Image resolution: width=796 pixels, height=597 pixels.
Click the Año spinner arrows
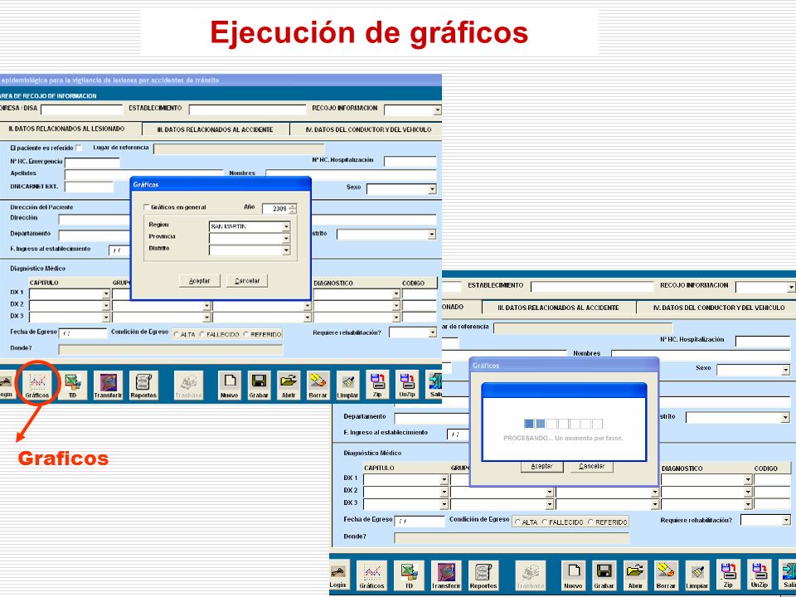[293, 209]
